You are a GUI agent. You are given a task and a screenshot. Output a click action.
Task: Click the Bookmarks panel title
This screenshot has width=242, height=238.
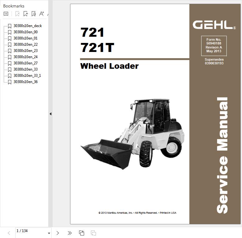pyautogui.click(x=14, y=6)
